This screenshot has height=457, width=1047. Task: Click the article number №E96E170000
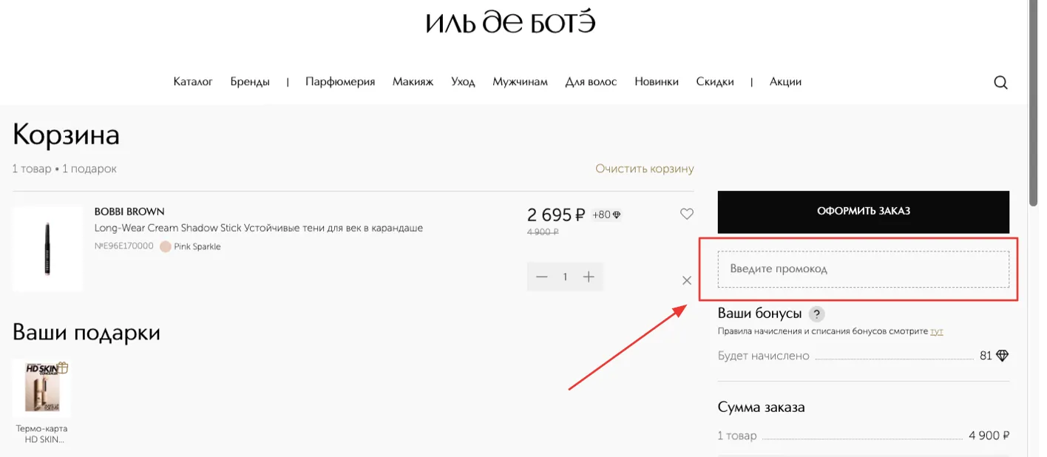click(124, 246)
